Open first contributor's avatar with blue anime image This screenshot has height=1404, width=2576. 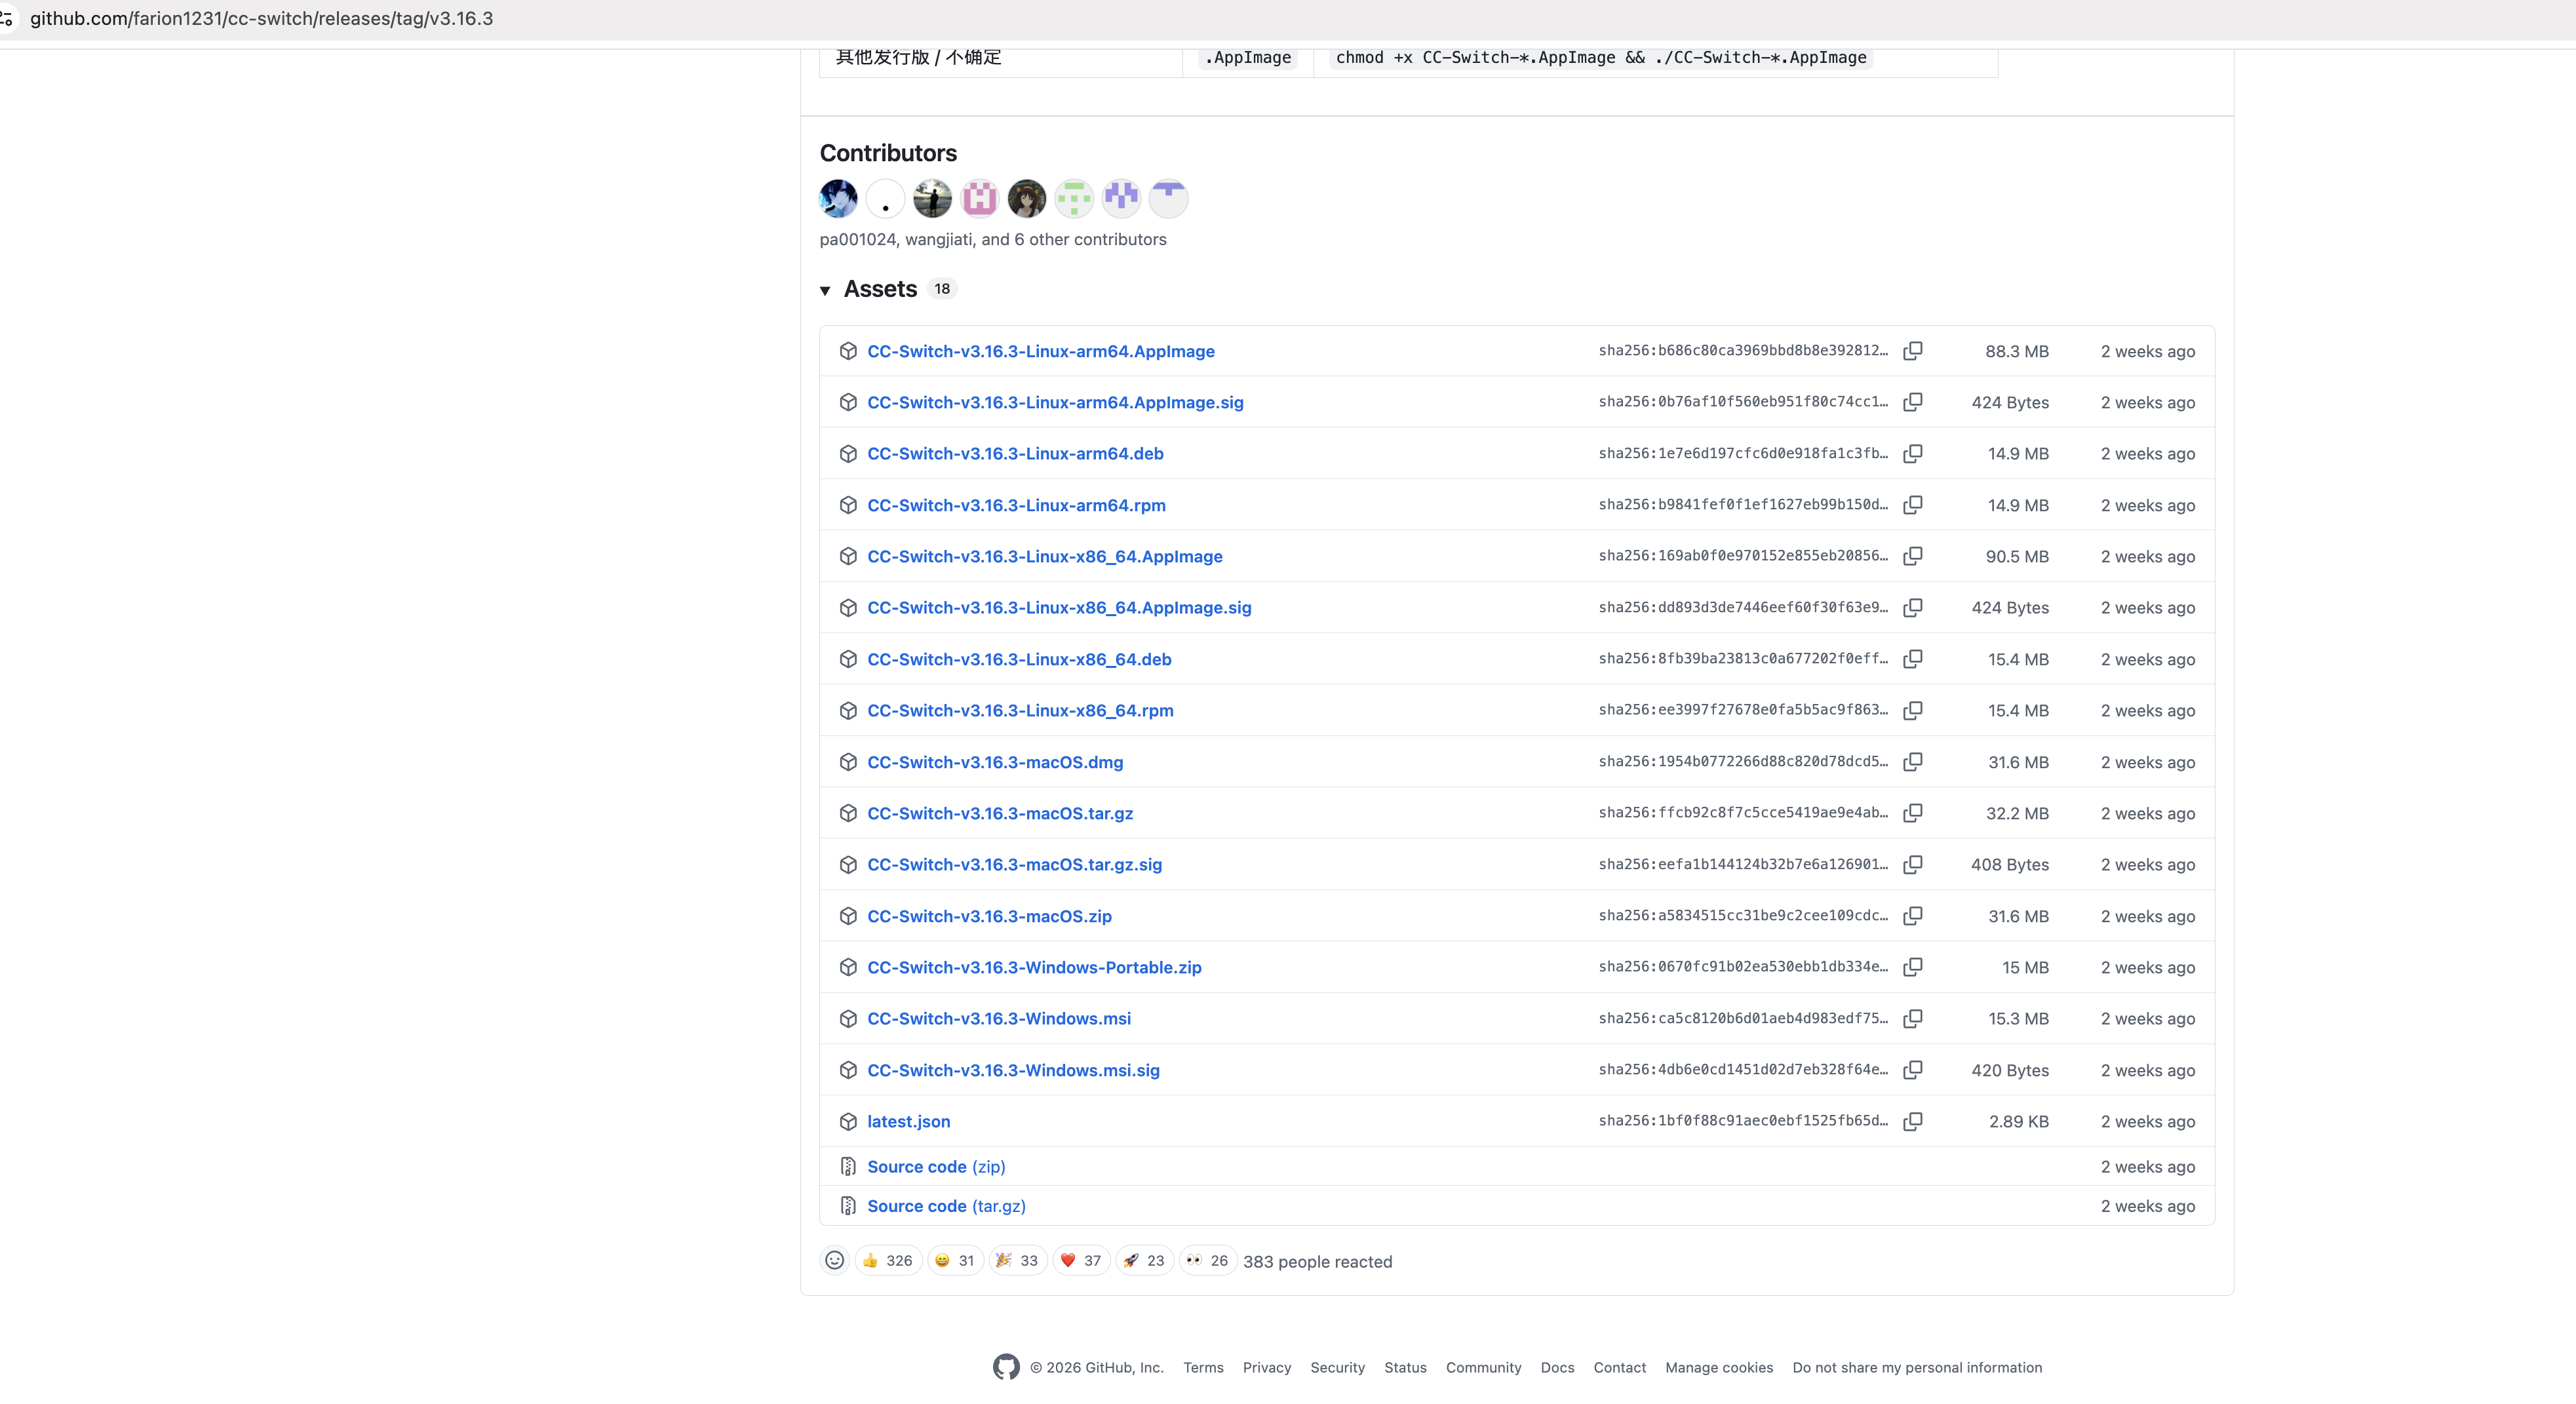(838, 198)
